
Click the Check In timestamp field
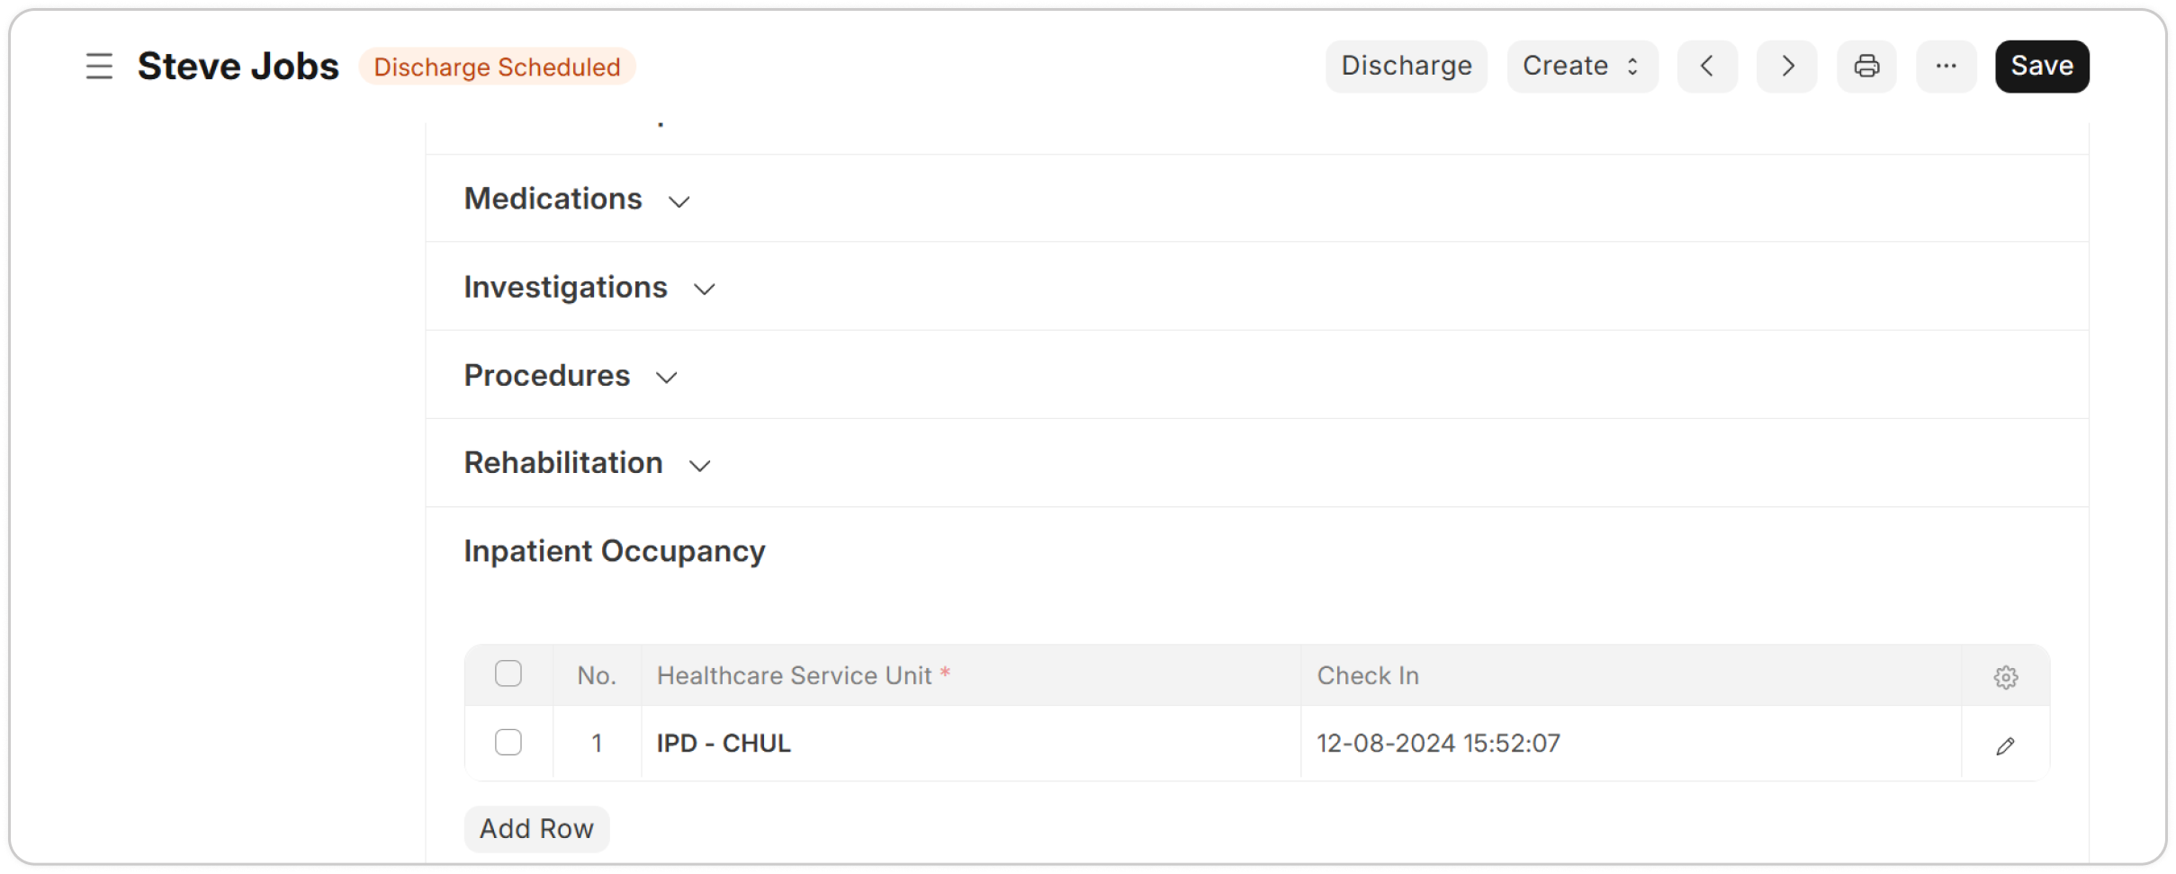(x=1438, y=742)
